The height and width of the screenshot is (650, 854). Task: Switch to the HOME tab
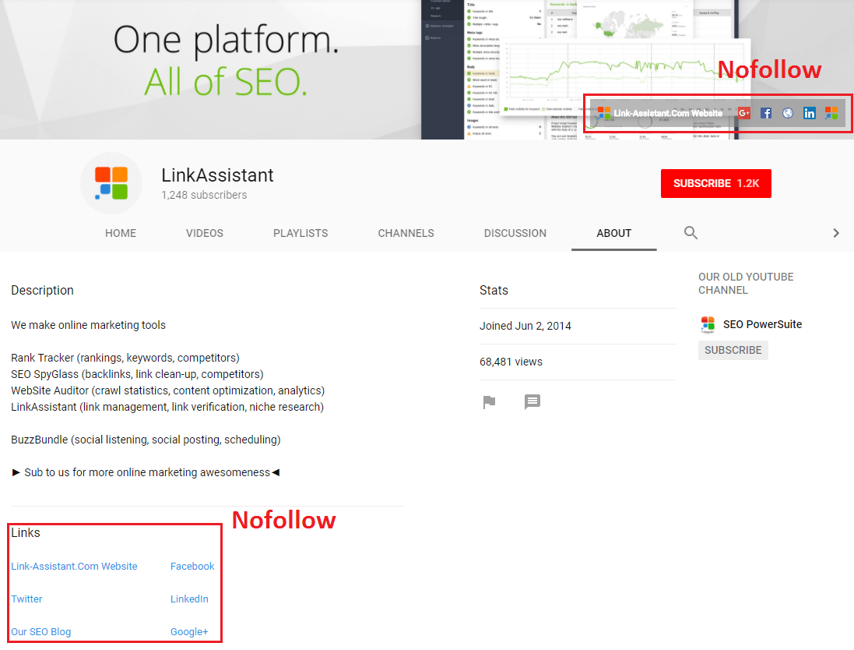121,233
